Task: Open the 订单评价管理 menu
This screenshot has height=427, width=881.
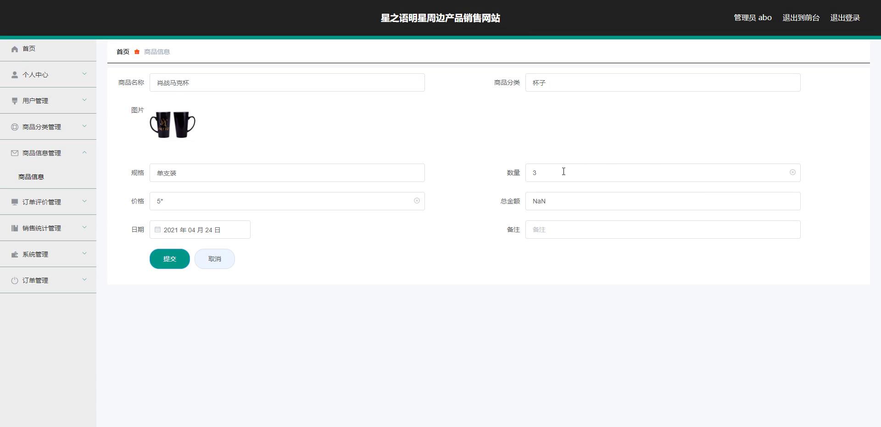Action: 42,202
